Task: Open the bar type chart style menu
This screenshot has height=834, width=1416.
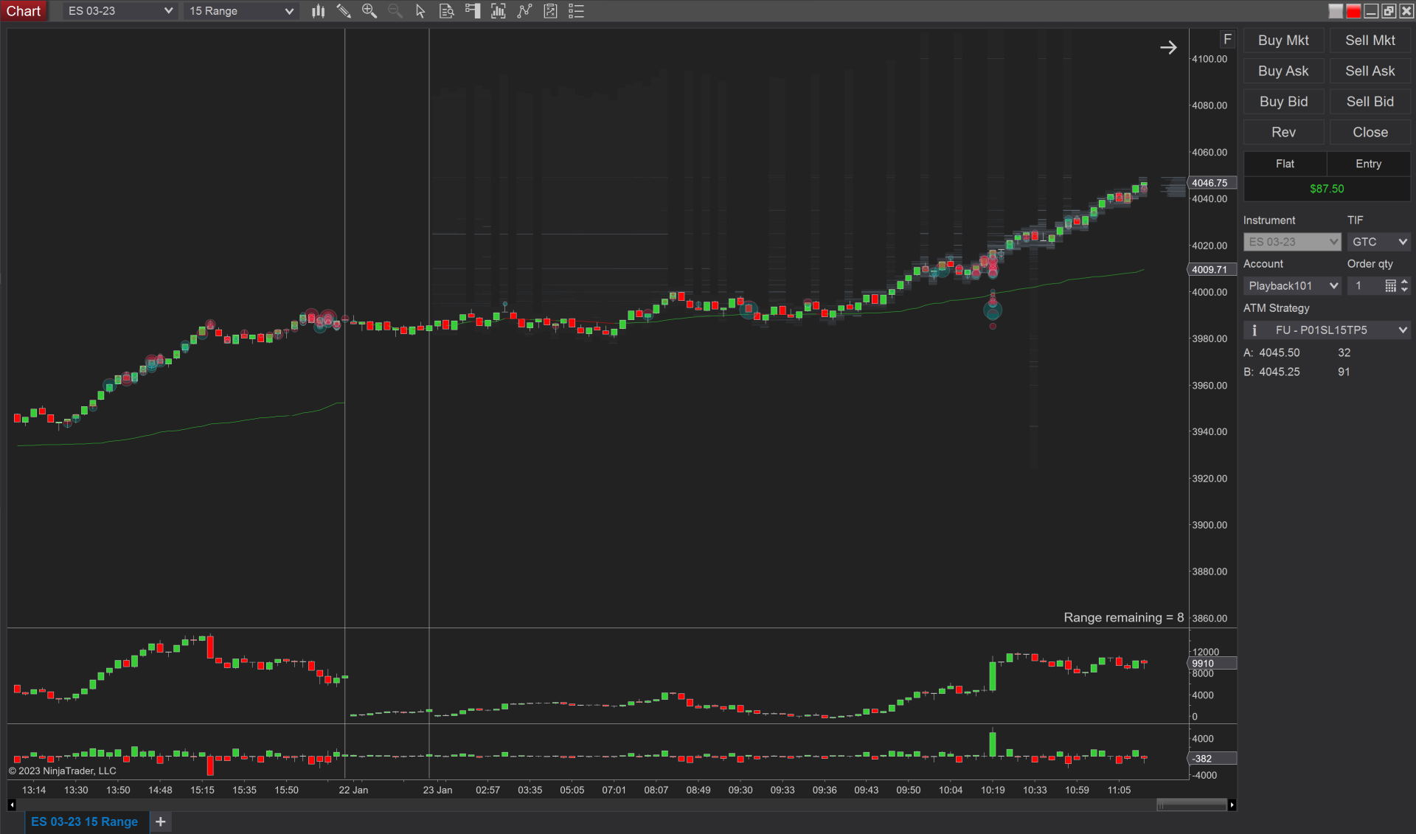Action: click(318, 11)
